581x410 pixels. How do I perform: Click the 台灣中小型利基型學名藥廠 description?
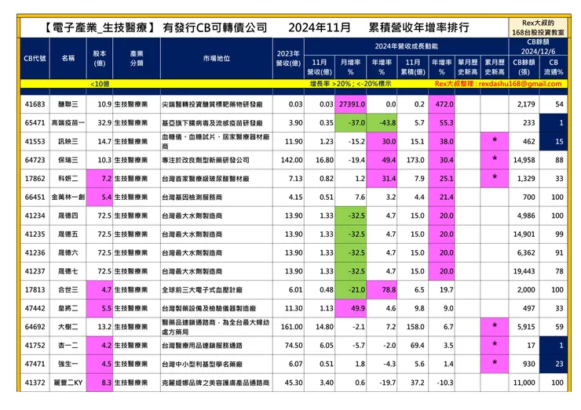coord(202,364)
